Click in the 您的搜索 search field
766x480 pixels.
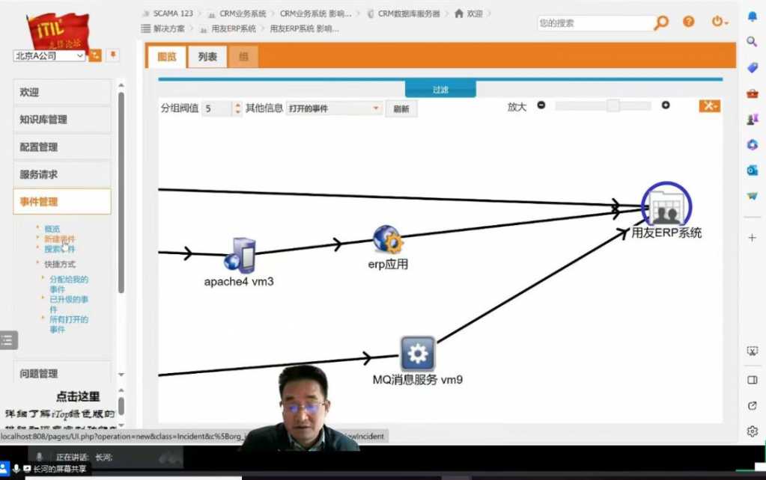(x=595, y=23)
